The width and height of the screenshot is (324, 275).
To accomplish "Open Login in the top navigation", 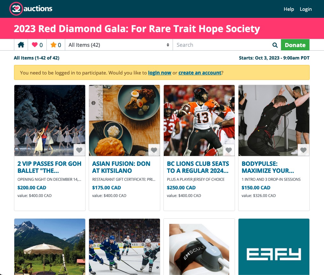I will tap(306, 9).
